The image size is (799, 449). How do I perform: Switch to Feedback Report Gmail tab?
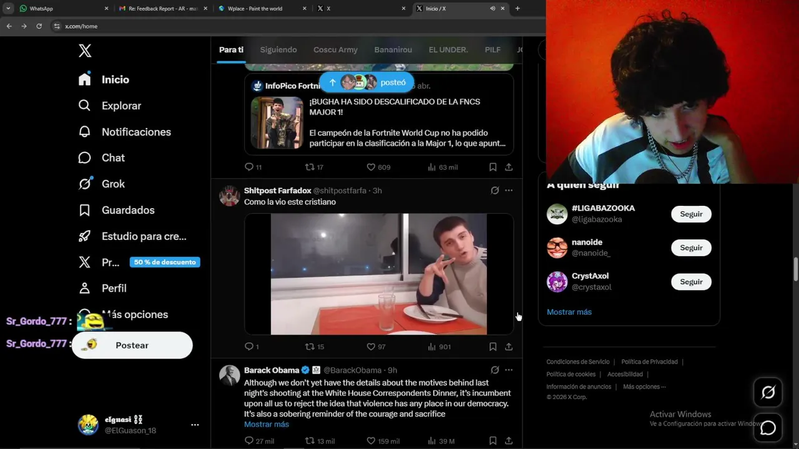pos(164,9)
